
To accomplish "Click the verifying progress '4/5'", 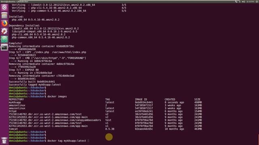I will pos(124,8).
